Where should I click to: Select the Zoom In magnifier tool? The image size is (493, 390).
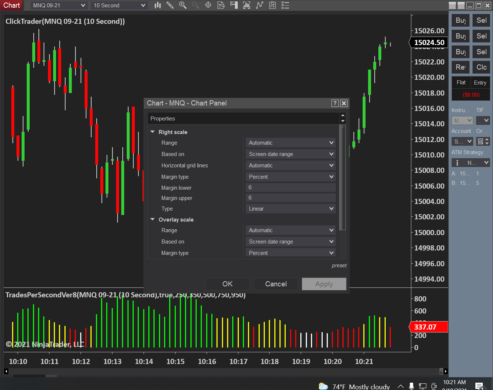(x=183, y=5)
